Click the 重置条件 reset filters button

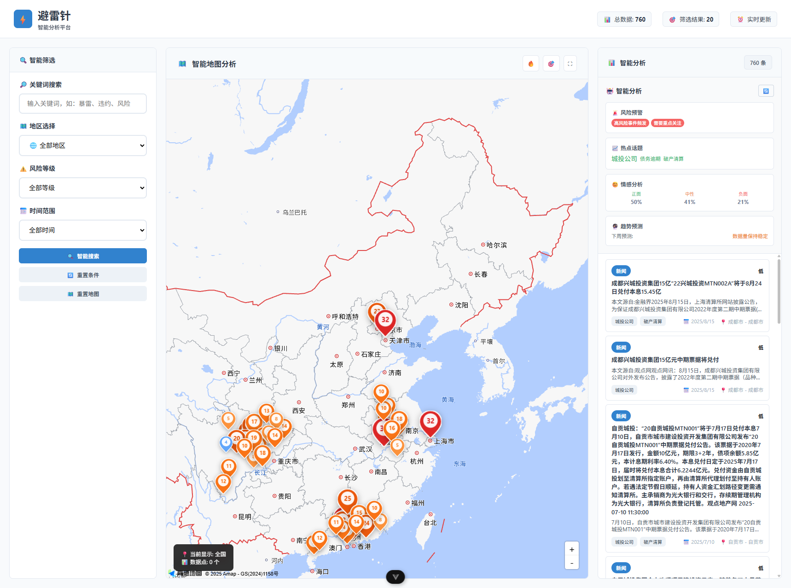point(83,275)
